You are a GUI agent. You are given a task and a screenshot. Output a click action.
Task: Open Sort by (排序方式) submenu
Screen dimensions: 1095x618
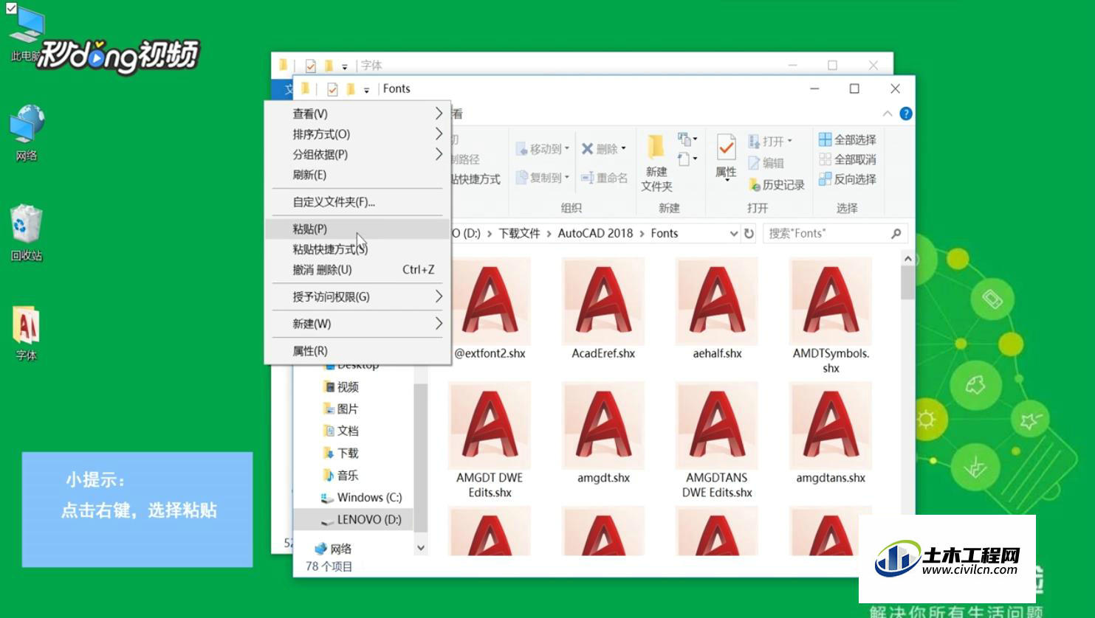click(x=357, y=134)
